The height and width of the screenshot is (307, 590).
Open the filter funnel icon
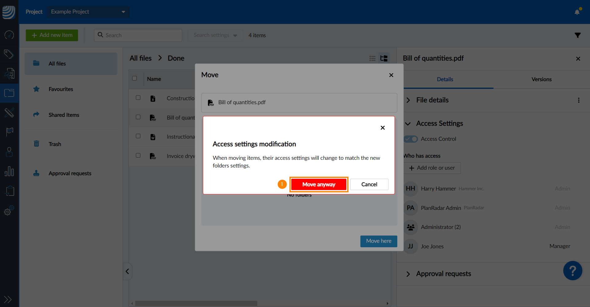click(x=578, y=35)
